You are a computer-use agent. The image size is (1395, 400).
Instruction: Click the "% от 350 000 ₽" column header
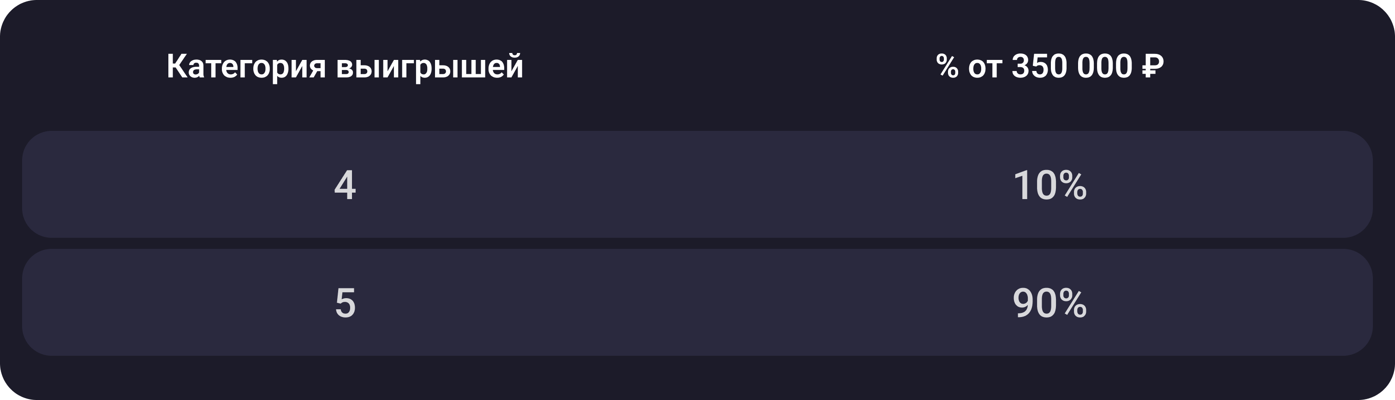[1049, 66]
